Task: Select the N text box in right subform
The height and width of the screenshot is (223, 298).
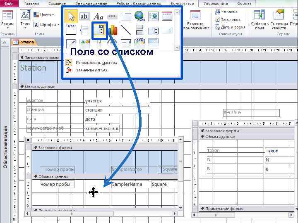Action: [x=279, y=160]
